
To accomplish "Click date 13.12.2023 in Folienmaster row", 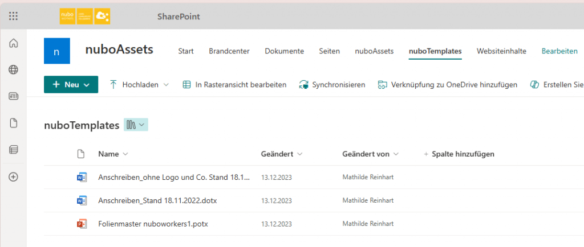I will coord(277,224).
